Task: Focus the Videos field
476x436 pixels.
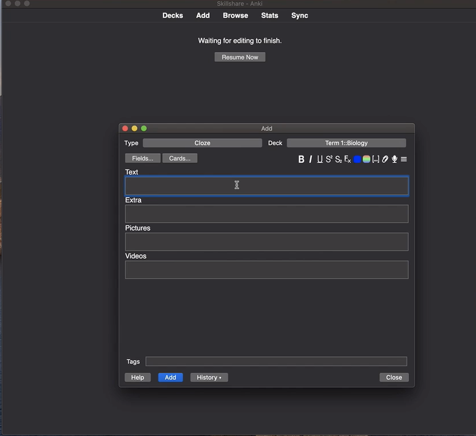Action: point(267,270)
